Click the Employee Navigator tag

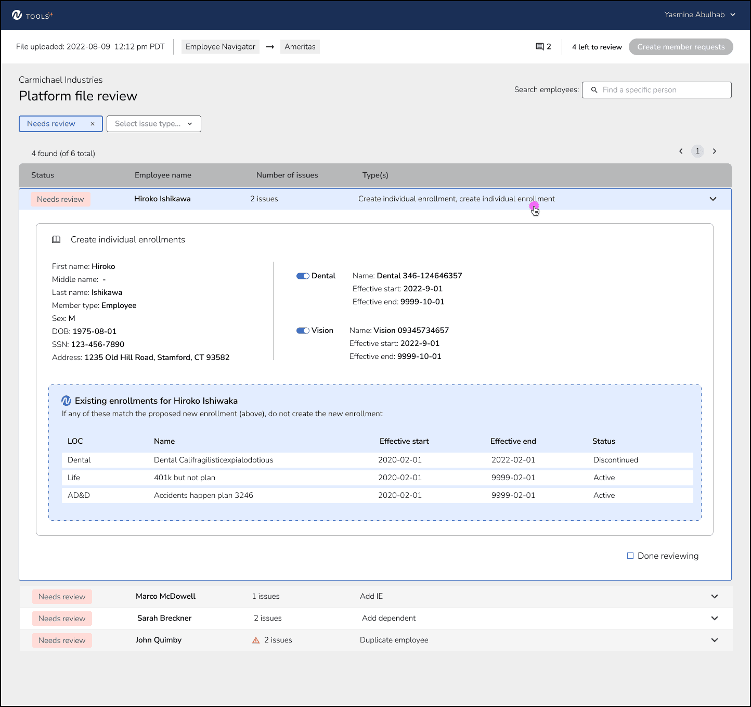tap(221, 47)
